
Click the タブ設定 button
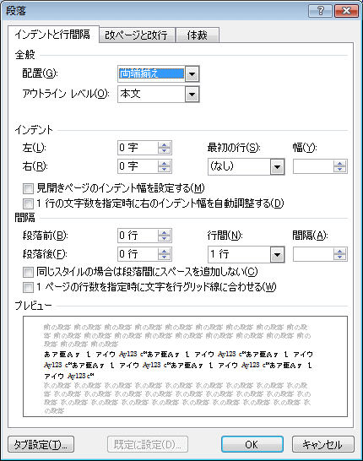pos(41,444)
